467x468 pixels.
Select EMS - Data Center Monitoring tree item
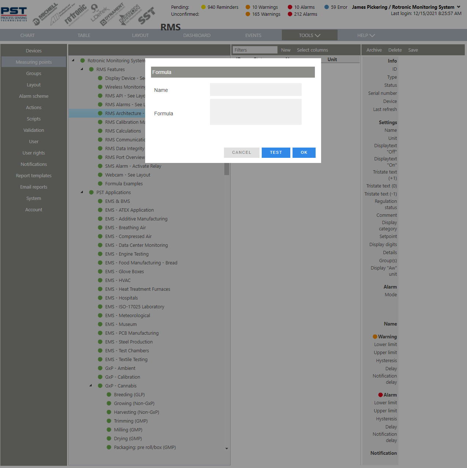coord(136,245)
